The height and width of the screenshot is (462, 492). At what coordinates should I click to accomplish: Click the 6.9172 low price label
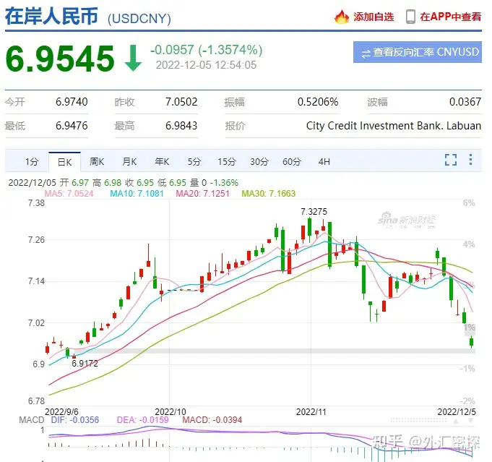click(x=85, y=364)
